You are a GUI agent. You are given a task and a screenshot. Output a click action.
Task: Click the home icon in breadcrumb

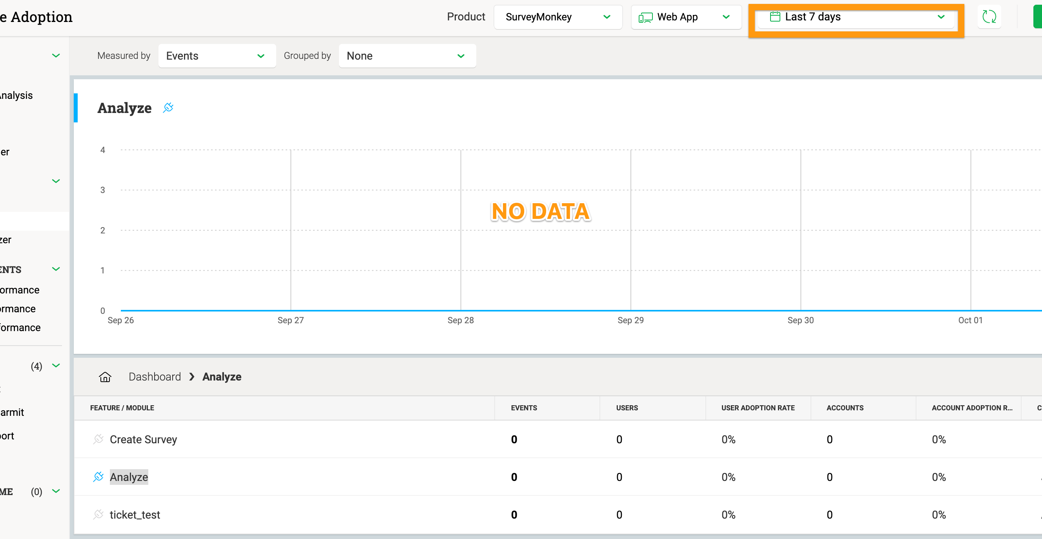coord(105,377)
